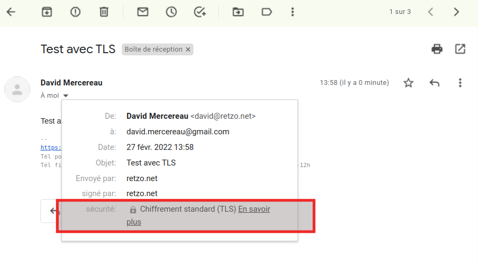The width and height of the screenshot is (478, 266).
Task: Open the Labels tag icon
Action: click(x=266, y=12)
